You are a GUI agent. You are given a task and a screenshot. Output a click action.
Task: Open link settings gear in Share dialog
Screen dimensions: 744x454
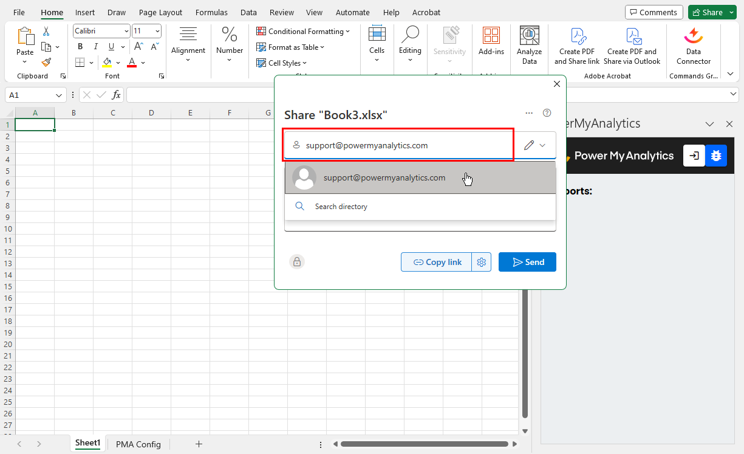[482, 262]
